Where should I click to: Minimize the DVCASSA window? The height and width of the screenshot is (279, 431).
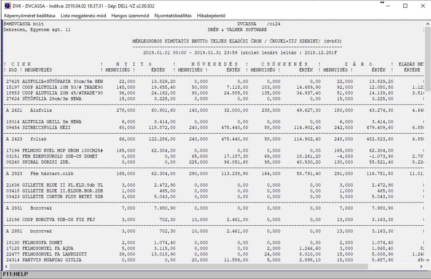click(x=388, y=6)
